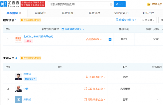Image resolution: width=163 pixels, height=105 pixels.
Task: Open 关联5家企业 link
Action: pos(95,77)
